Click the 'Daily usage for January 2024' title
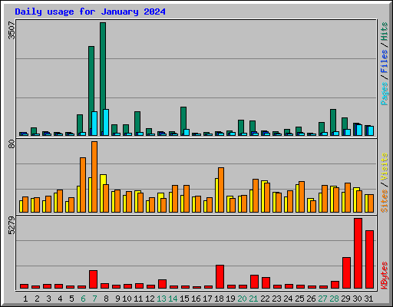393x307 pixels. click(x=90, y=12)
